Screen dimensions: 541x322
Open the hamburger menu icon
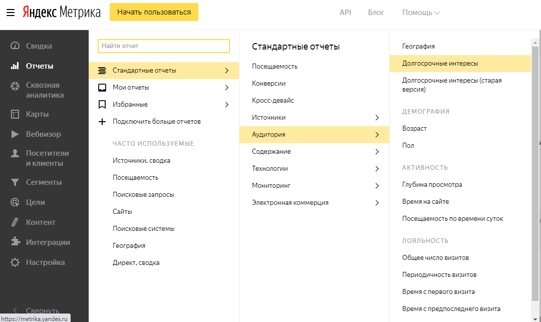coord(11,13)
